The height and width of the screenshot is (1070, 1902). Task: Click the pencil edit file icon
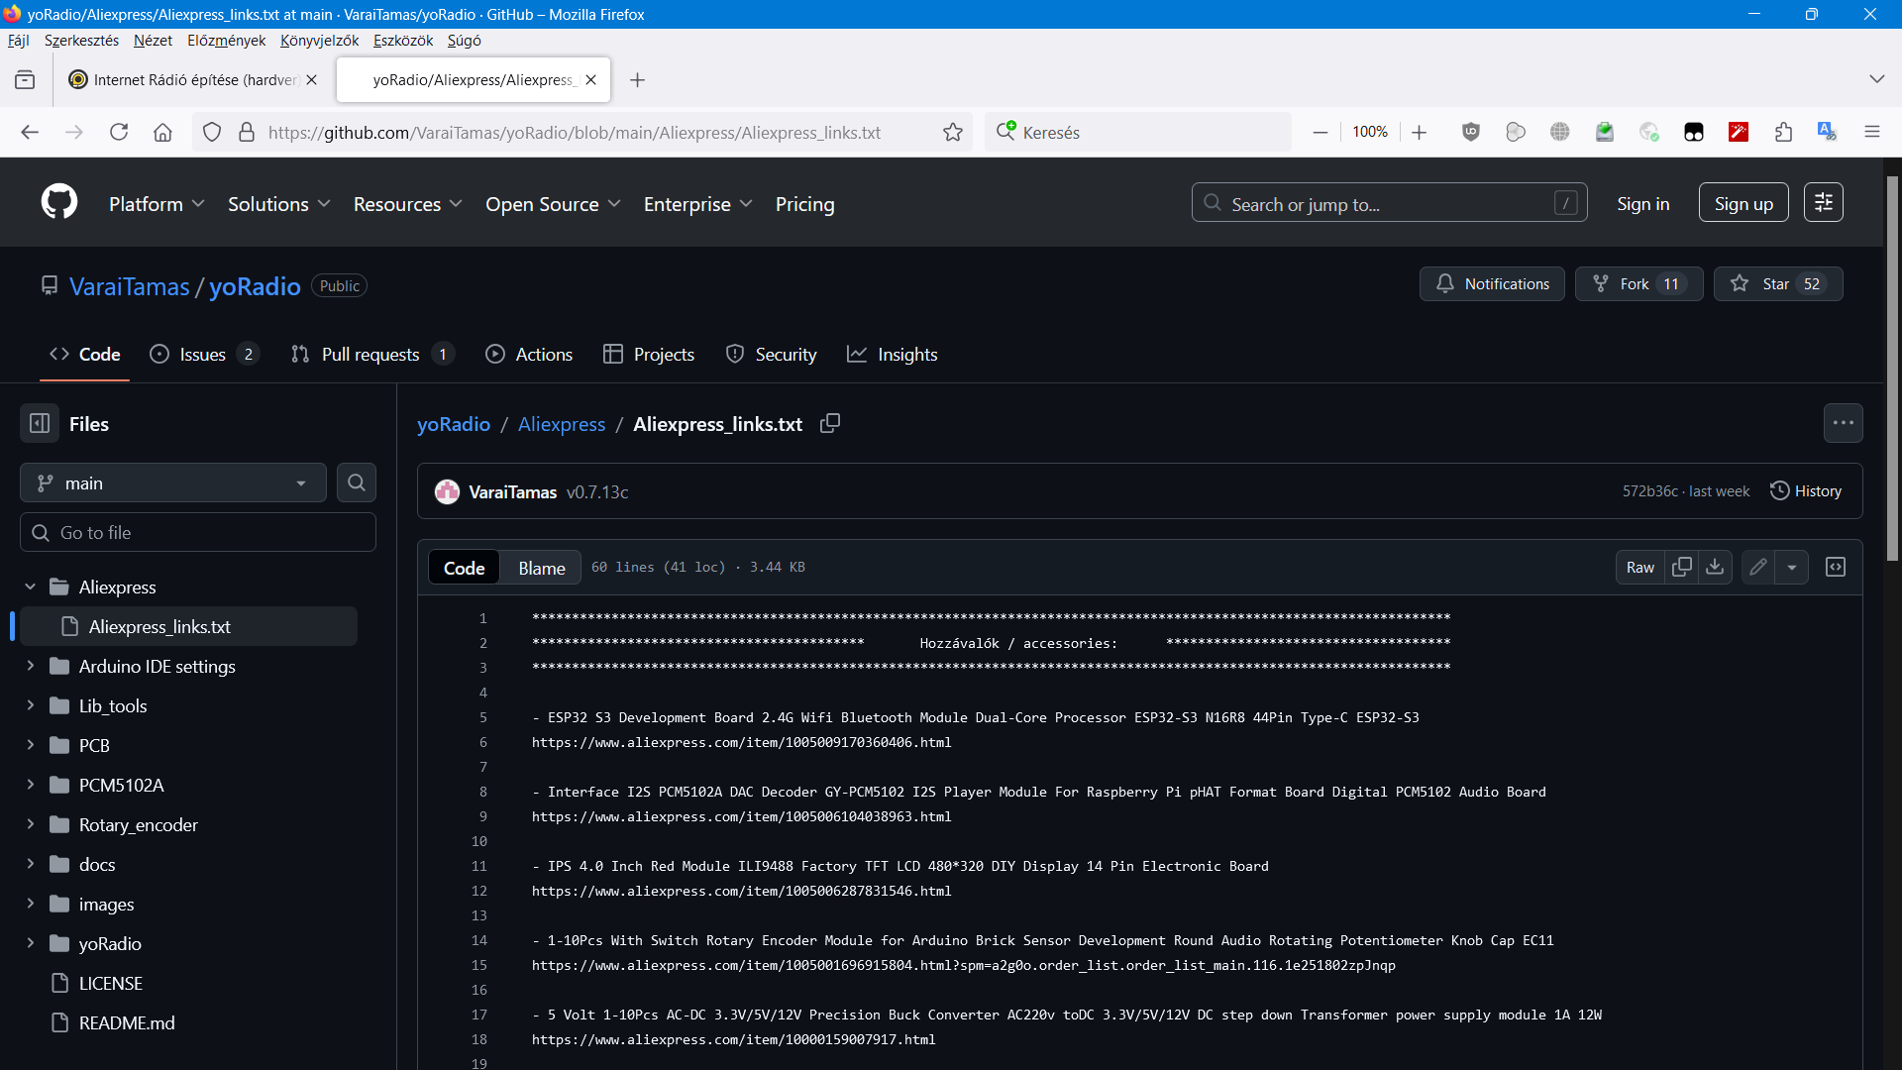[x=1758, y=567]
